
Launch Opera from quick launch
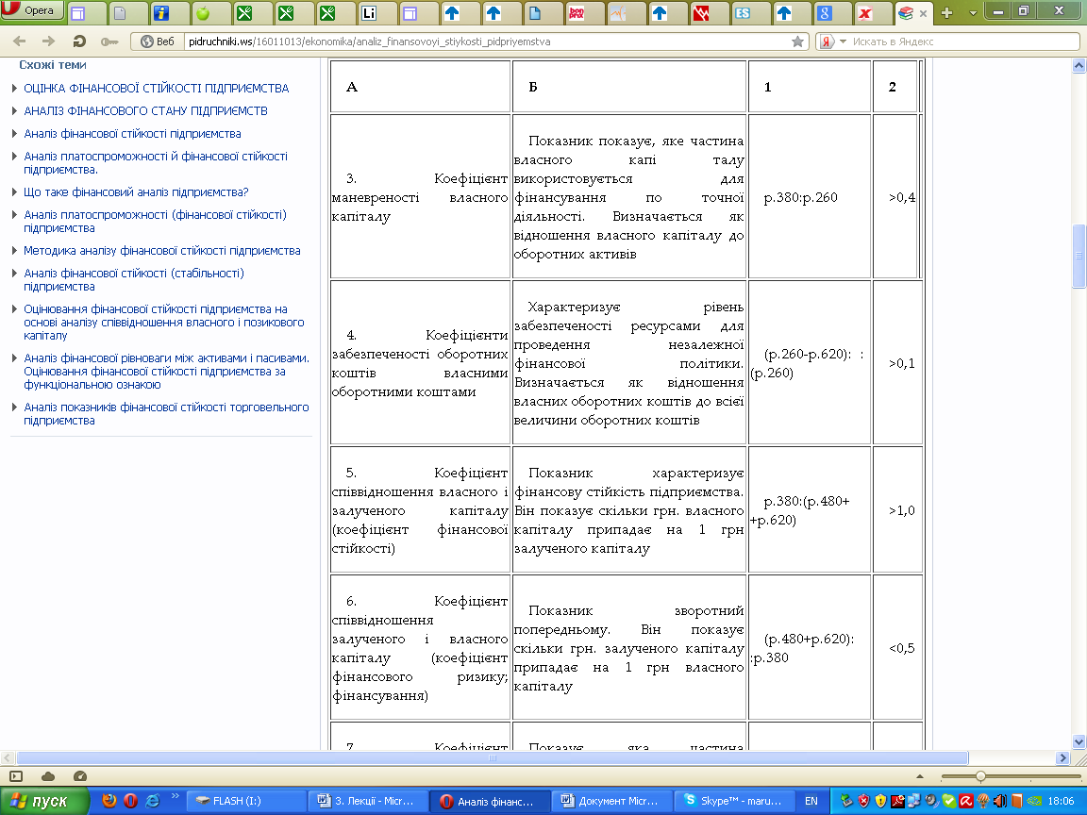coord(130,801)
